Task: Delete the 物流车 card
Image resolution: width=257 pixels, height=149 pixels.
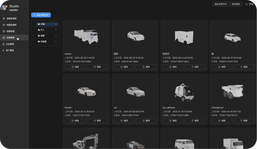Action: [195, 67]
